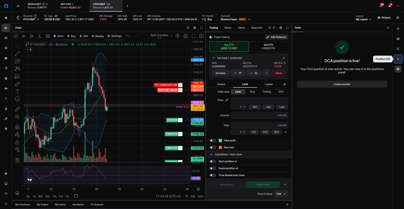Select the Sell ETH side
Image resolution: width=404 pixels, height=209 pixels.
click(x=268, y=46)
